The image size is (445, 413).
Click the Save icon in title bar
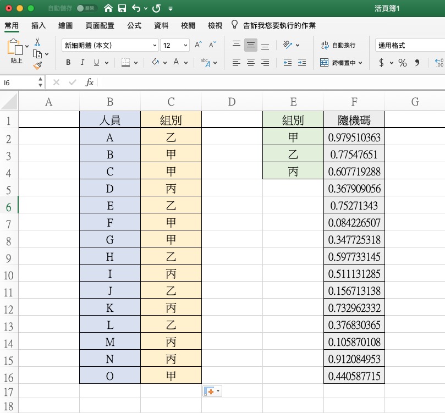(122, 9)
